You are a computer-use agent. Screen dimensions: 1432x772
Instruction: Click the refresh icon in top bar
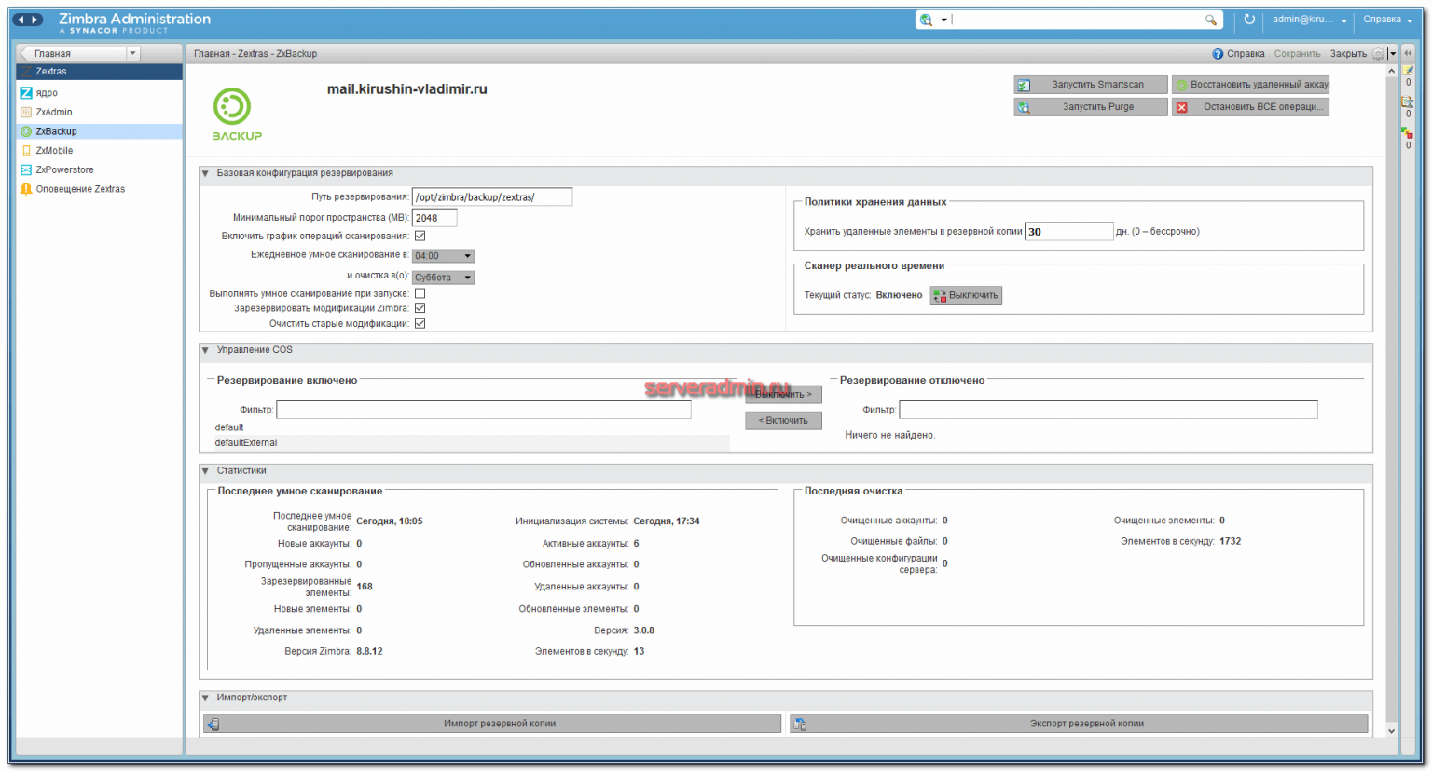[1249, 20]
